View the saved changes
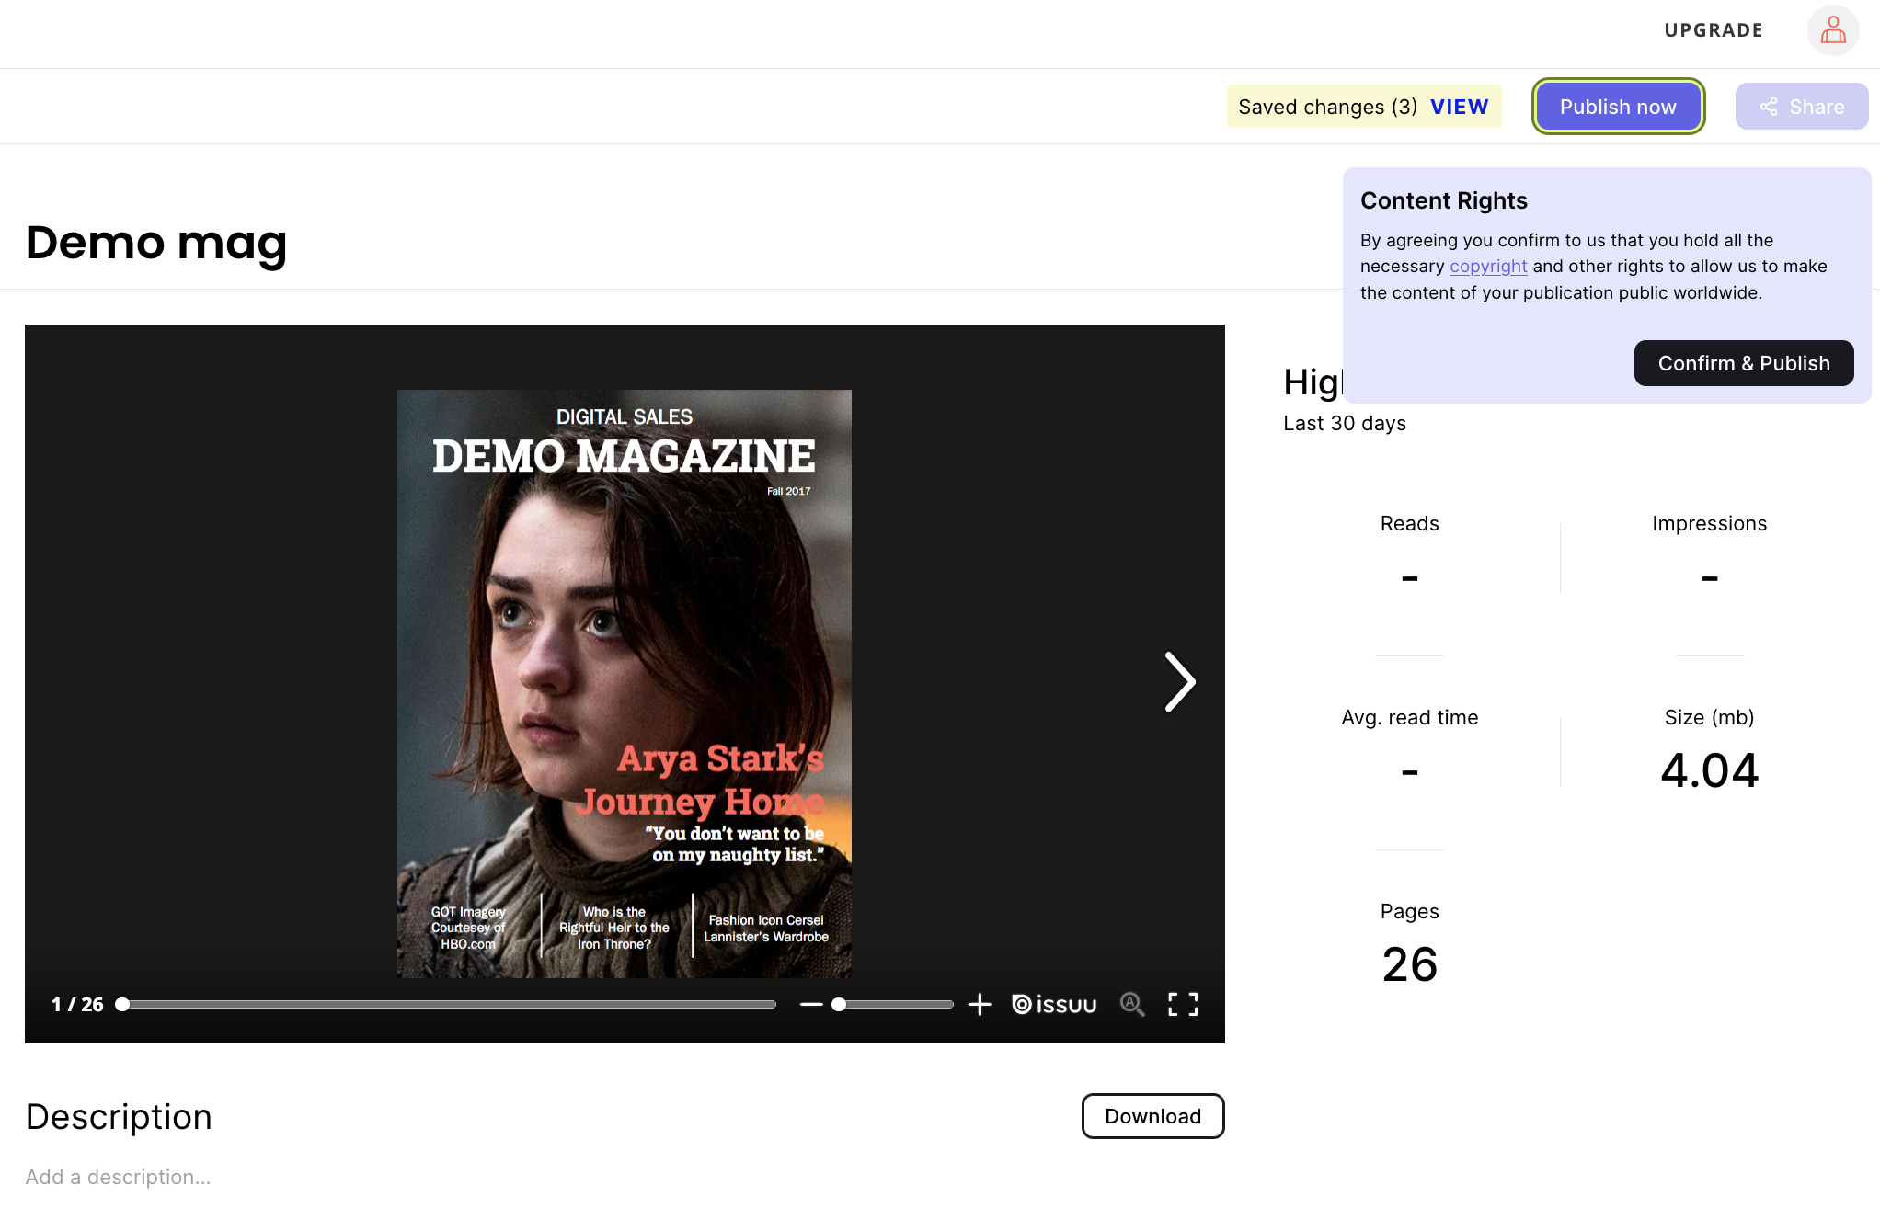This screenshot has width=1880, height=1208. point(1459,107)
